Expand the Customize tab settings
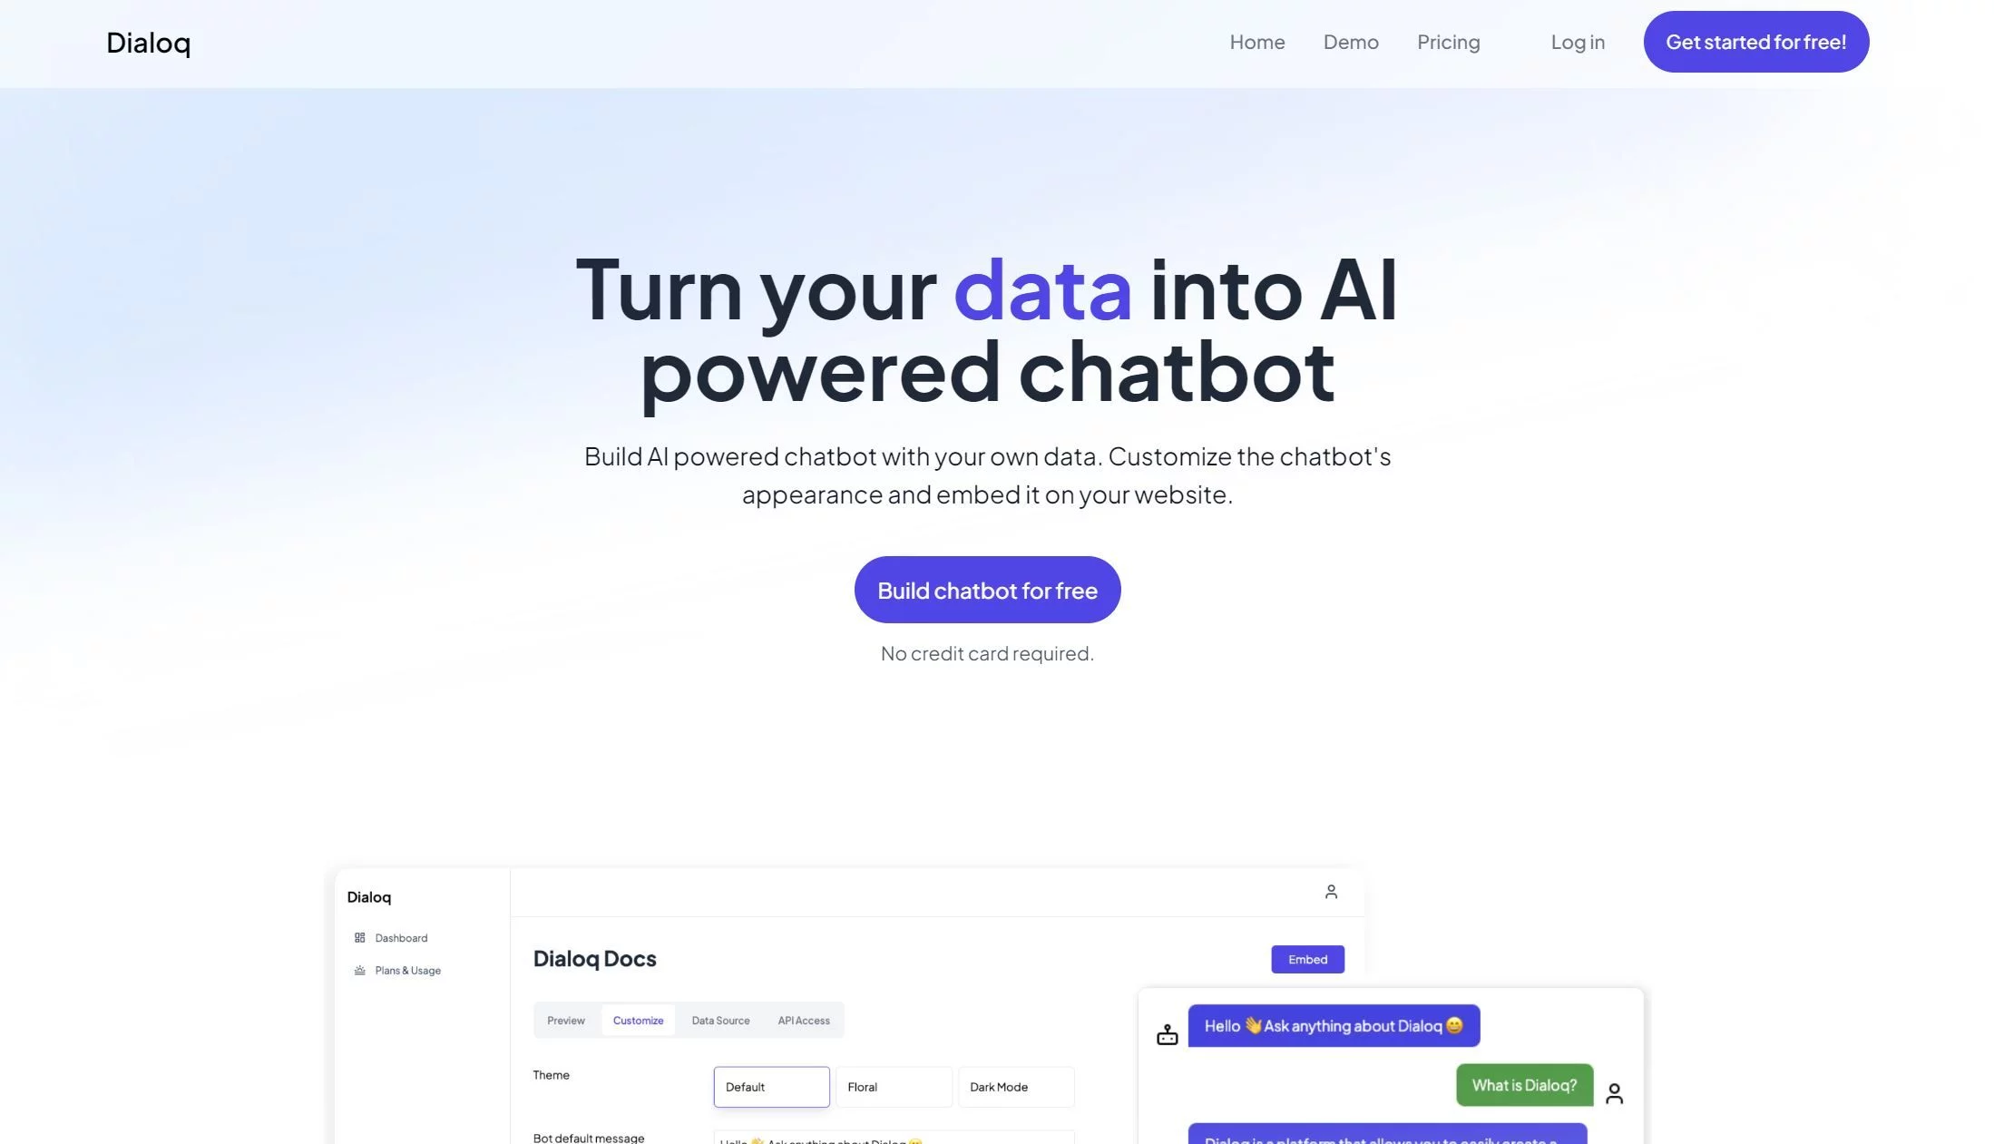Viewport: 1994px width, 1144px height. click(x=637, y=1020)
